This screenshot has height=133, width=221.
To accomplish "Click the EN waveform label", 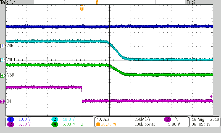I will coord(9,101).
